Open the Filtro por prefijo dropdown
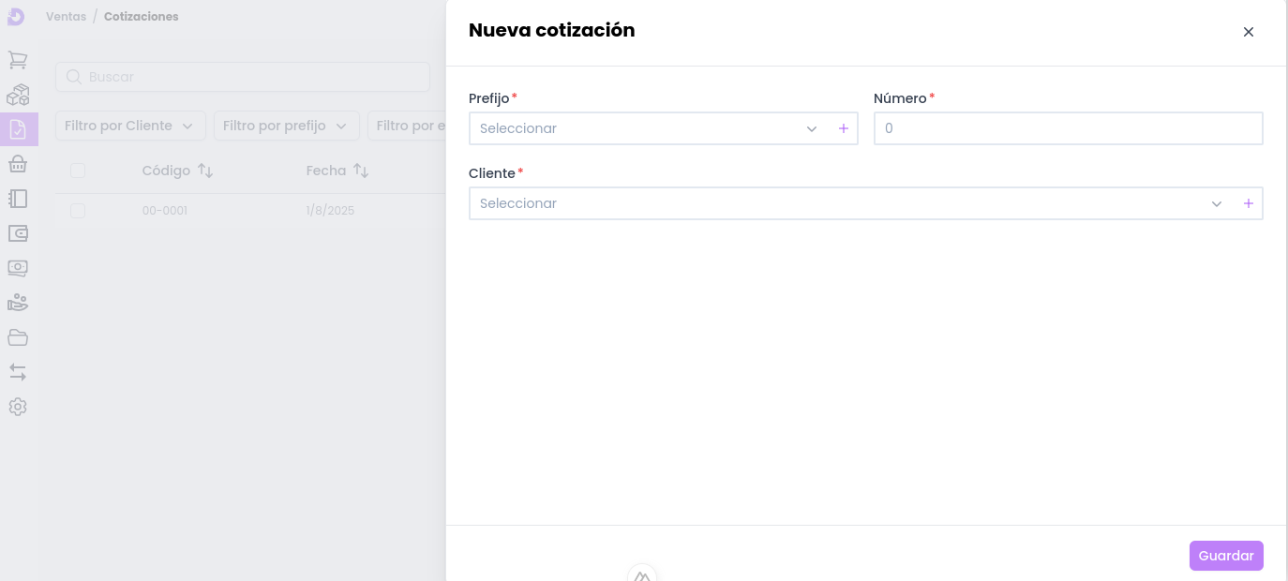Screen dimensions: 1288x581 tap(286, 126)
